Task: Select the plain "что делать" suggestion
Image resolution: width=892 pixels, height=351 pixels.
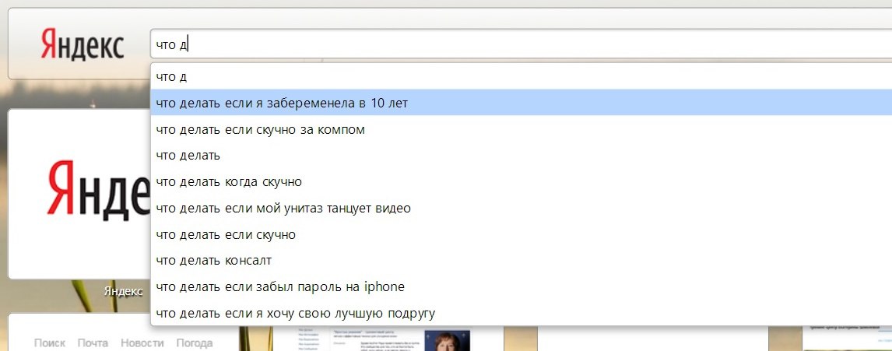Action: [521, 156]
